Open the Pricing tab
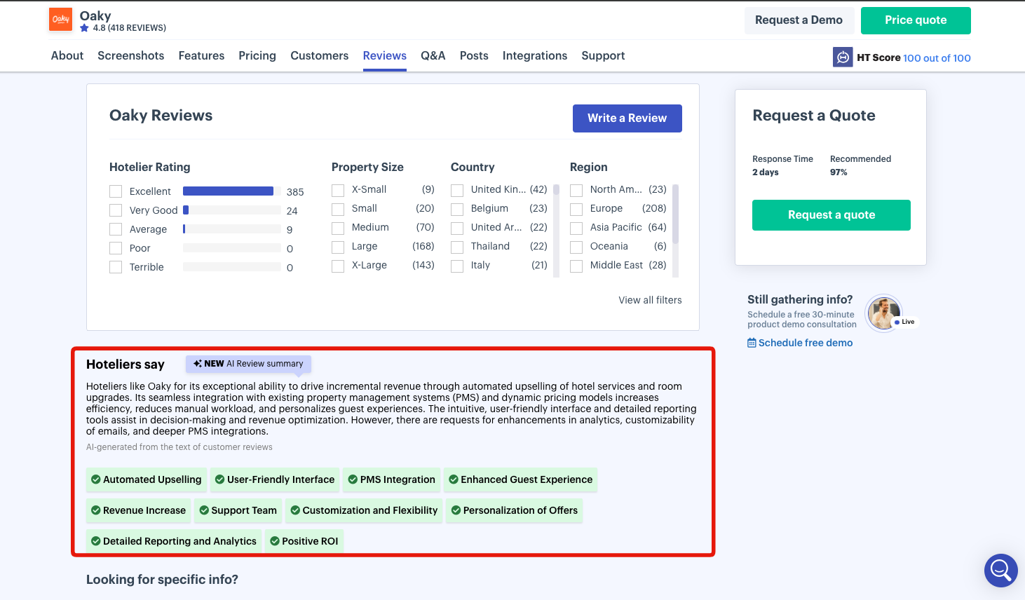The height and width of the screenshot is (600, 1025). [x=257, y=55]
